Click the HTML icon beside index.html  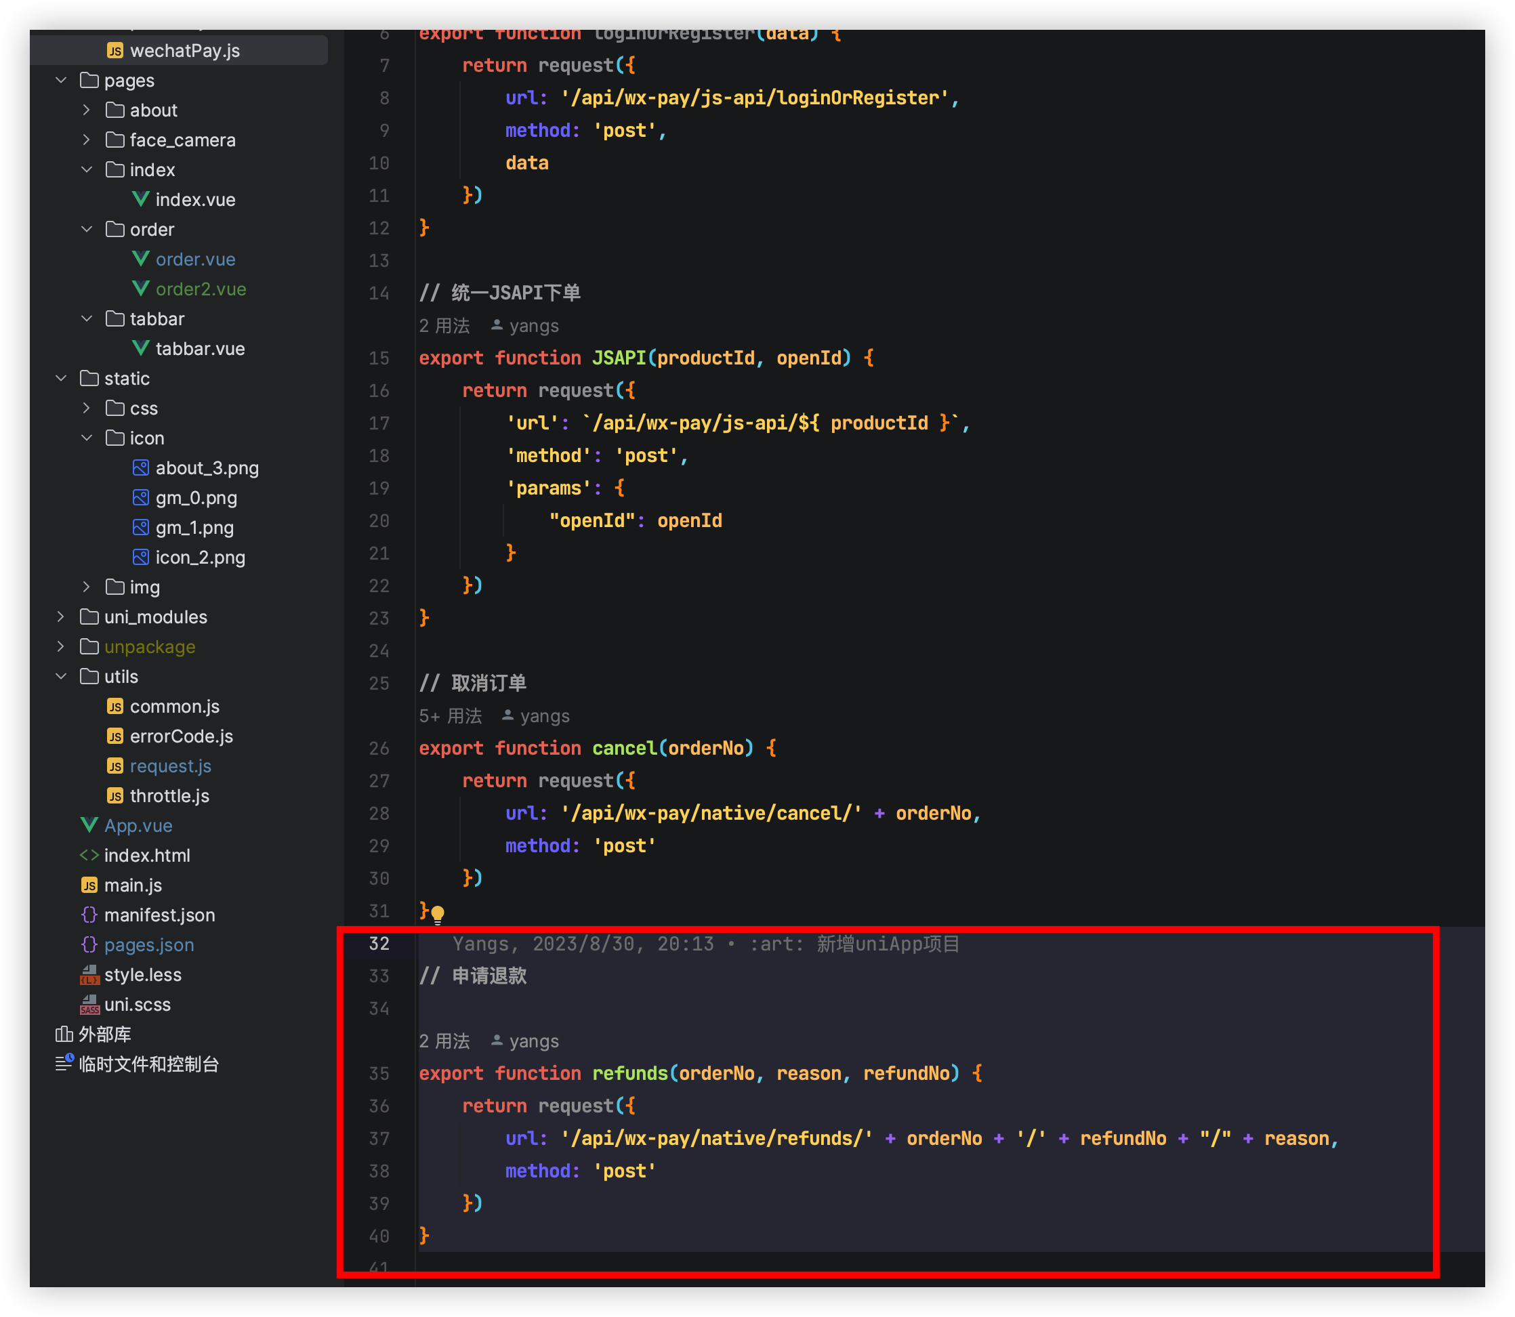coord(89,856)
